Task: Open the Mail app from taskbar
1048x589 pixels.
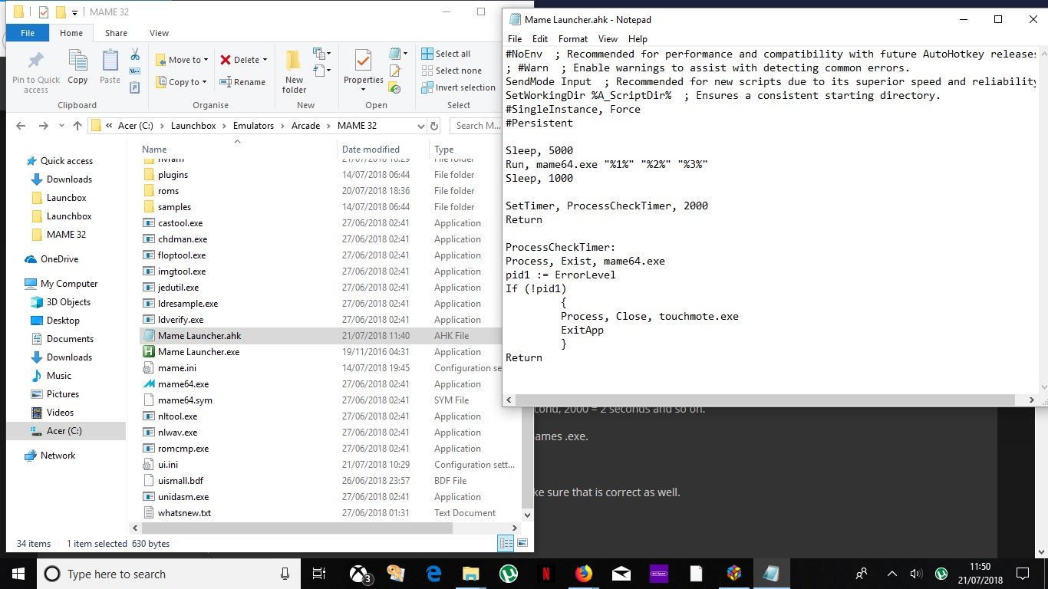Action: [621, 574]
